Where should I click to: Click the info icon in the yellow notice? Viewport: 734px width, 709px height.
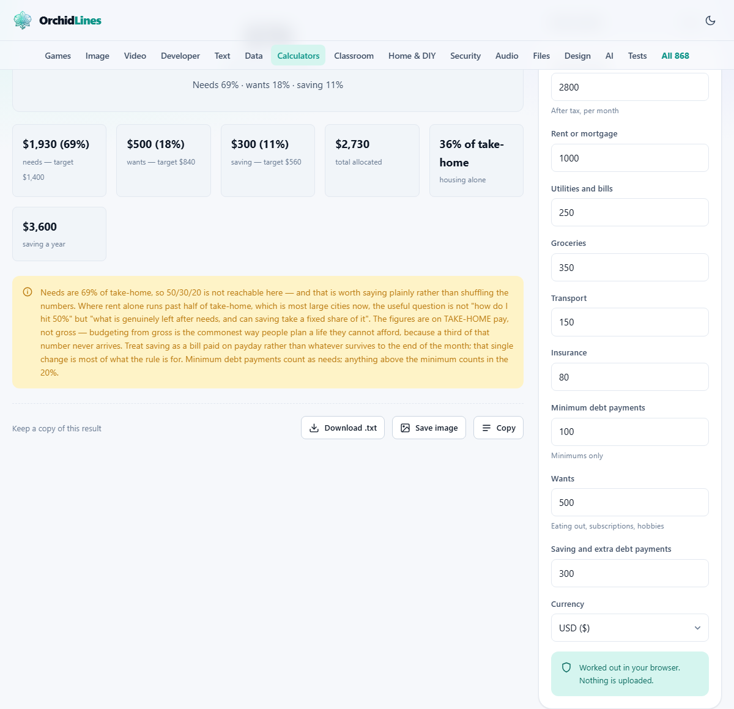tap(28, 292)
